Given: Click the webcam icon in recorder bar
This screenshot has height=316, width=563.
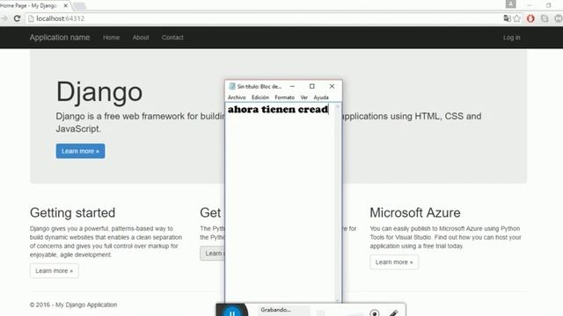Looking at the screenshot, I should point(375,312).
